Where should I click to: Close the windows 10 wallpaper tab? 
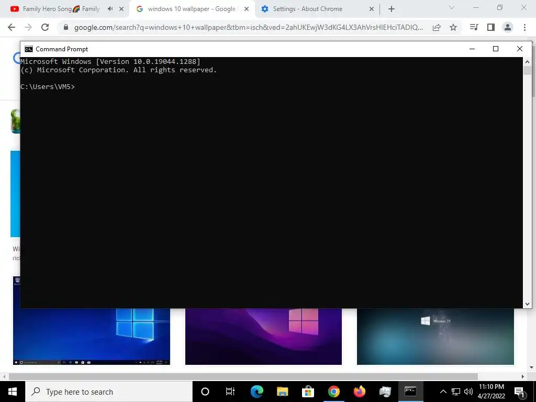(x=247, y=9)
